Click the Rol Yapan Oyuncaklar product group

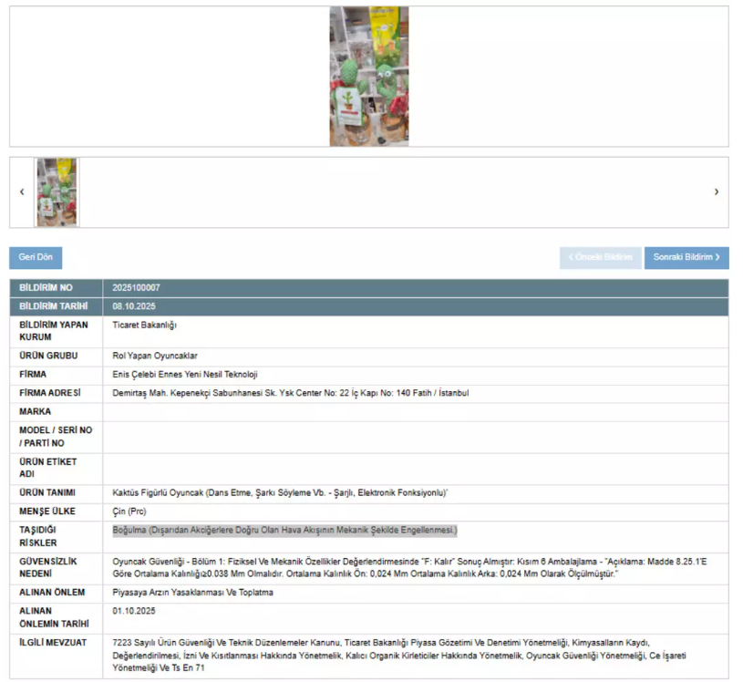coord(155,356)
